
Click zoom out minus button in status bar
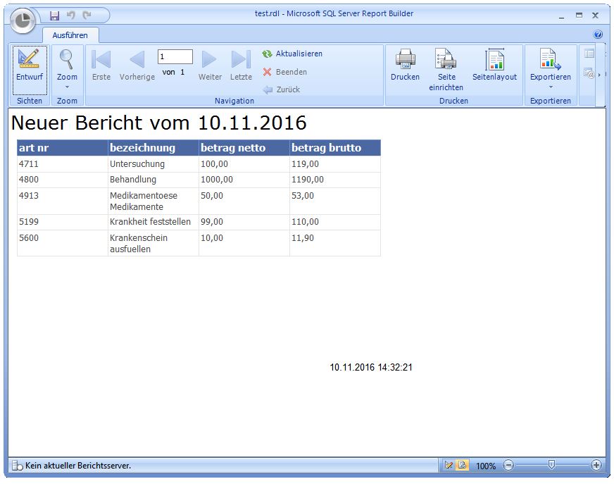tap(508, 465)
